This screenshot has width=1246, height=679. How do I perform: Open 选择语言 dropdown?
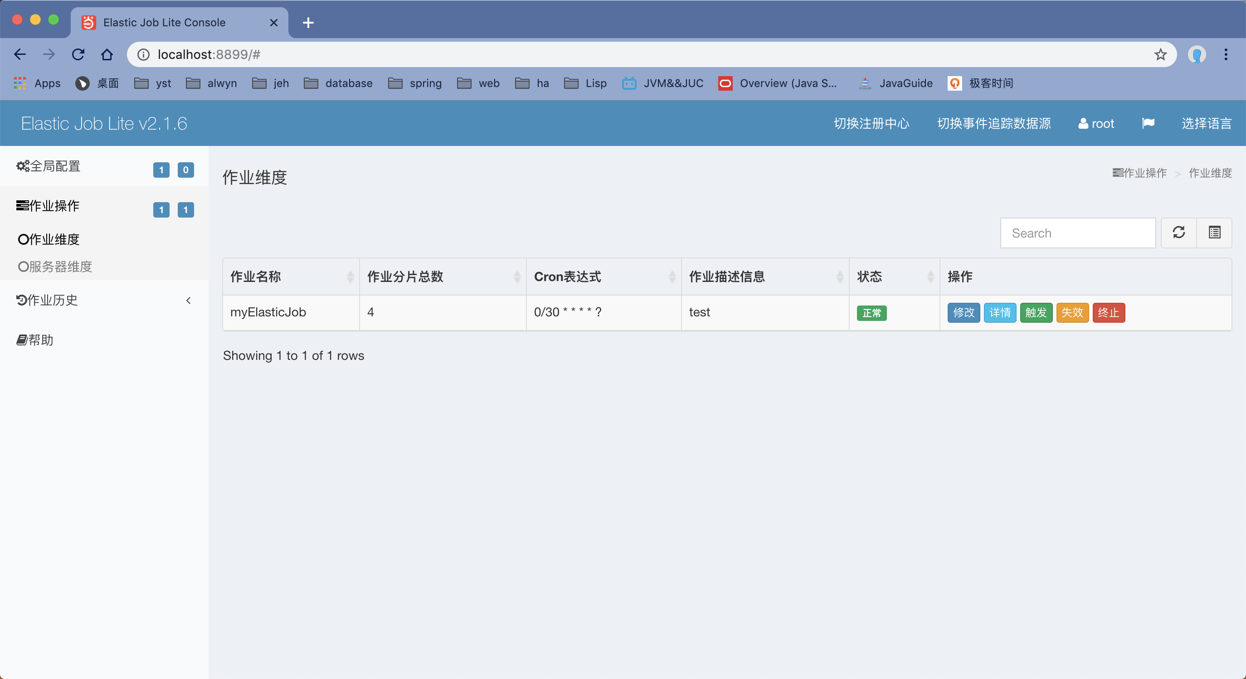(1206, 123)
